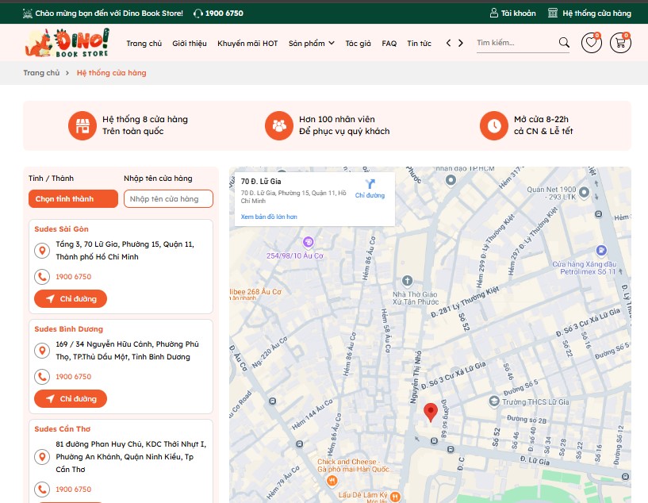Screen dimensions: 648x503
Task: Click the search magnifier icon
Action: [564, 42]
